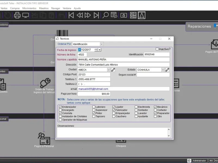Open the Cheques module icon

(121, 141)
